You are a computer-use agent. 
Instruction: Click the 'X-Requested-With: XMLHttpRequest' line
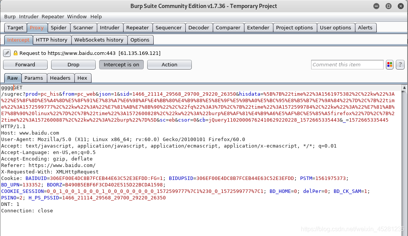[x=50, y=172]
